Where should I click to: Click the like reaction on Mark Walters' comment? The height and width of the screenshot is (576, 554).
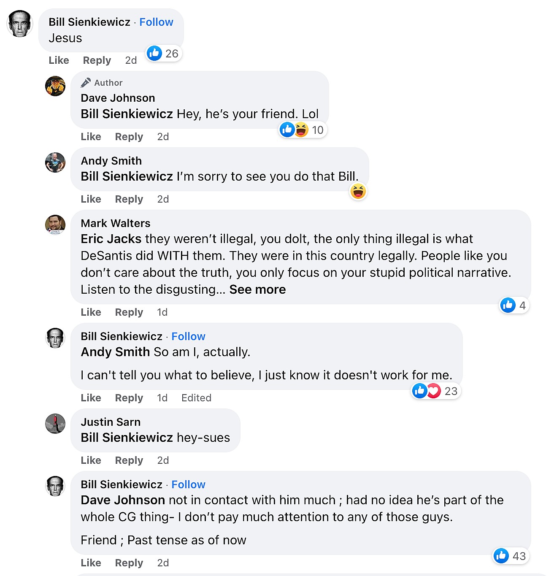point(508,305)
